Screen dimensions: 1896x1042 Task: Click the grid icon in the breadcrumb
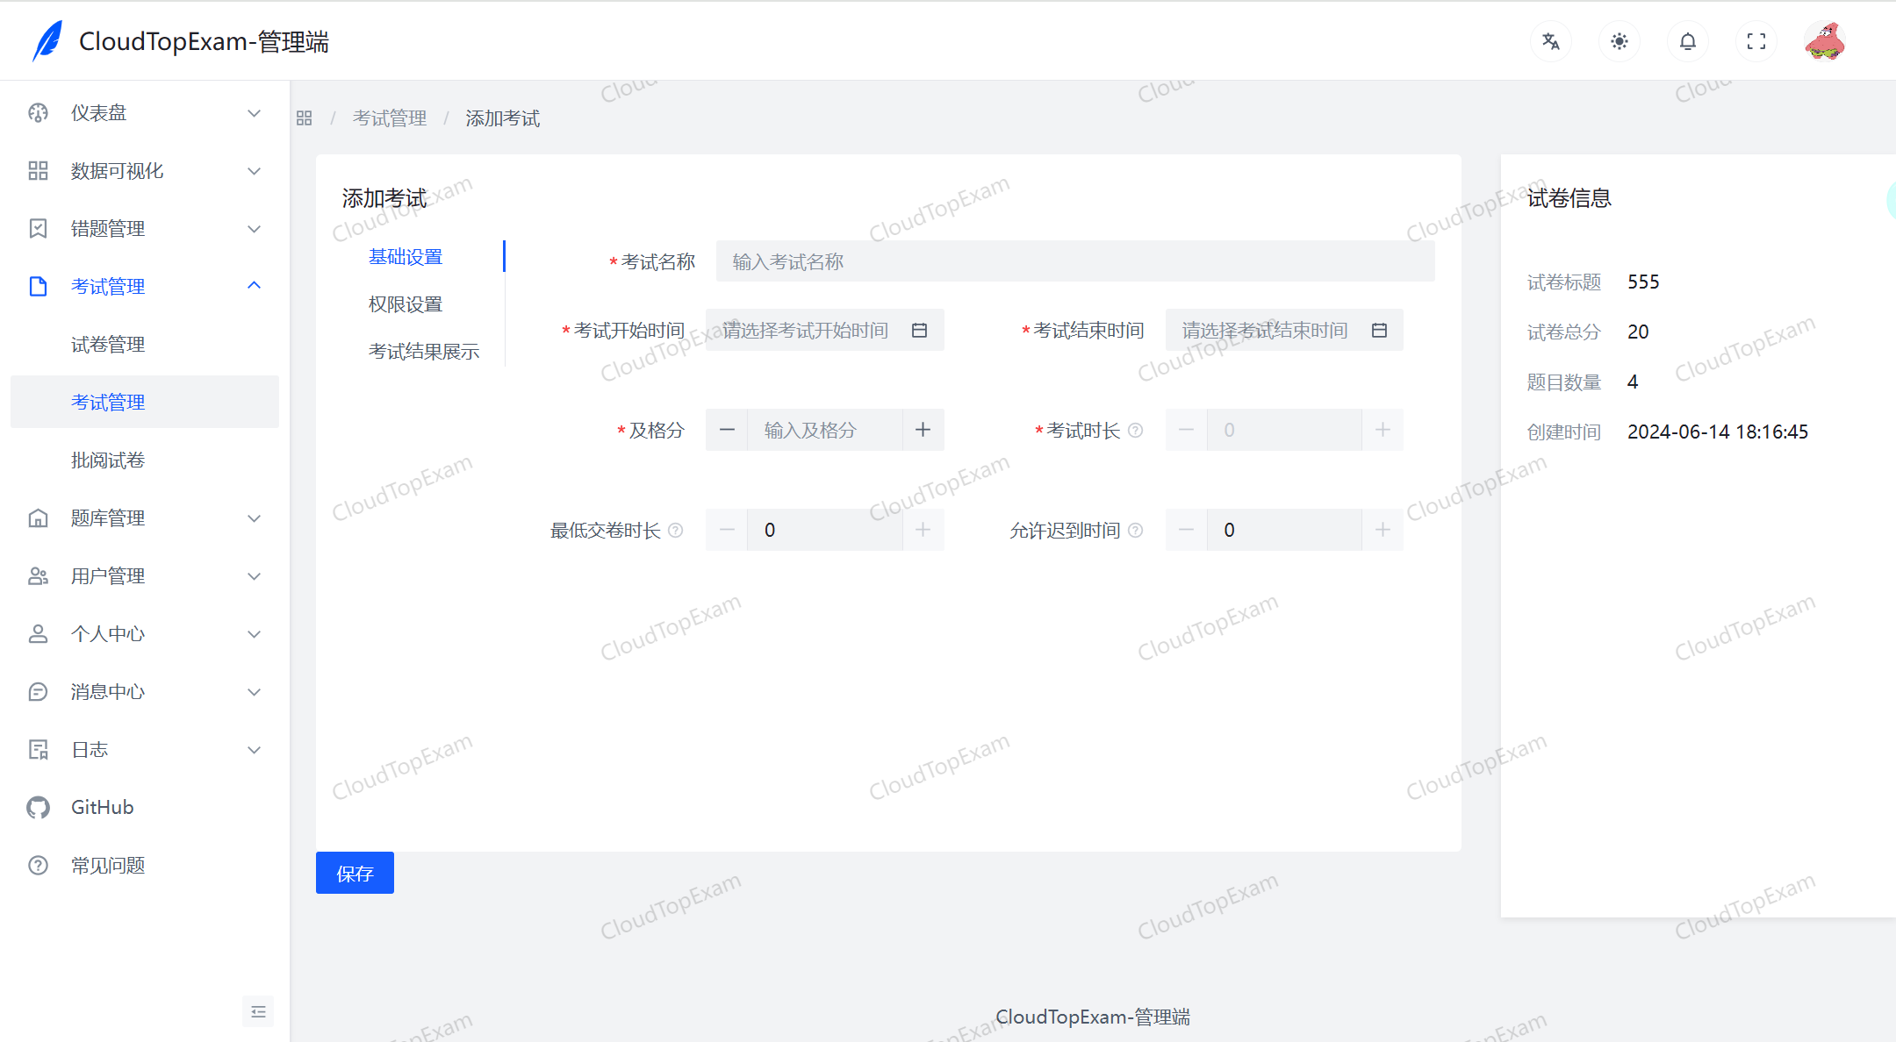coord(304,117)
